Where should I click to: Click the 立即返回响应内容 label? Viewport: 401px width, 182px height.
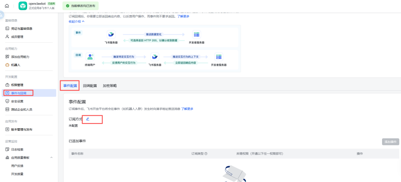coord(185,63)
